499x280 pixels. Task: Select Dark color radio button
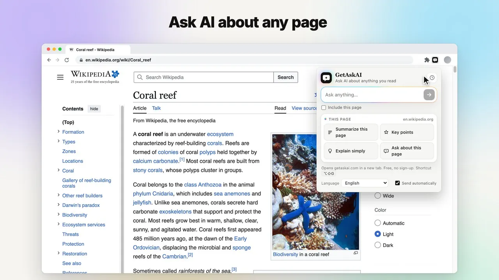[377, 245]
